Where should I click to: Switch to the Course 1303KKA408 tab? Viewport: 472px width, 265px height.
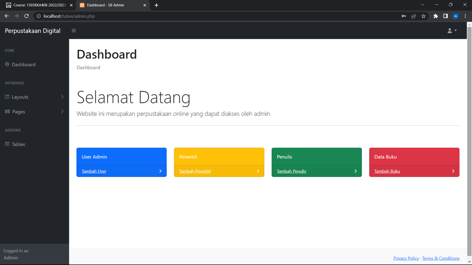click(x=38, y=5)
